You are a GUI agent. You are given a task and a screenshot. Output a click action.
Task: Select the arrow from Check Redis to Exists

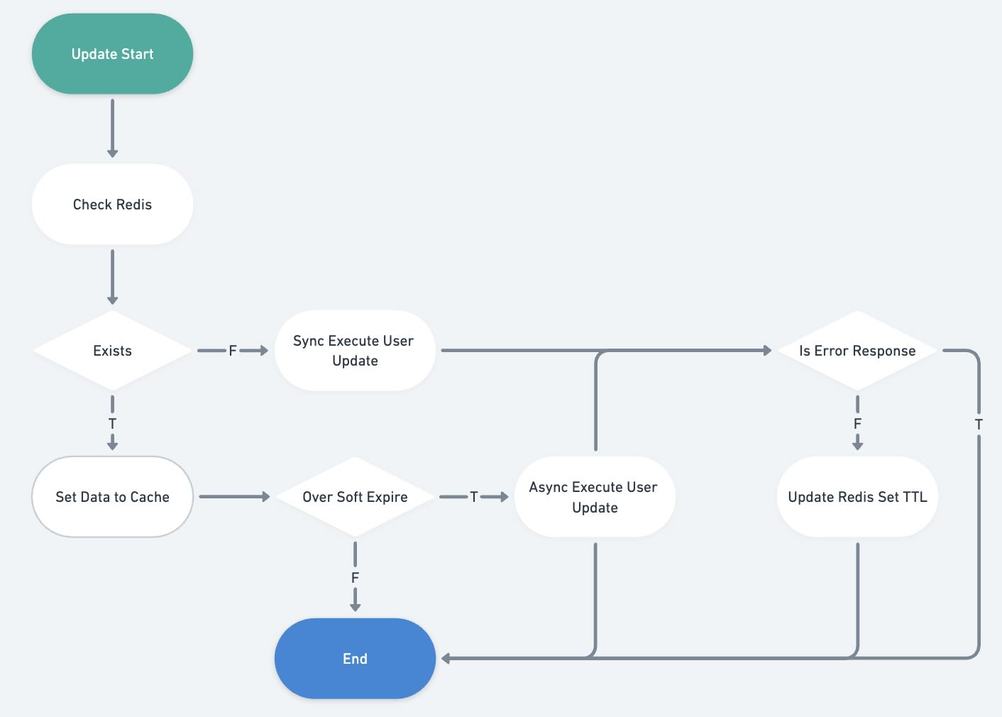pos(112,277)
